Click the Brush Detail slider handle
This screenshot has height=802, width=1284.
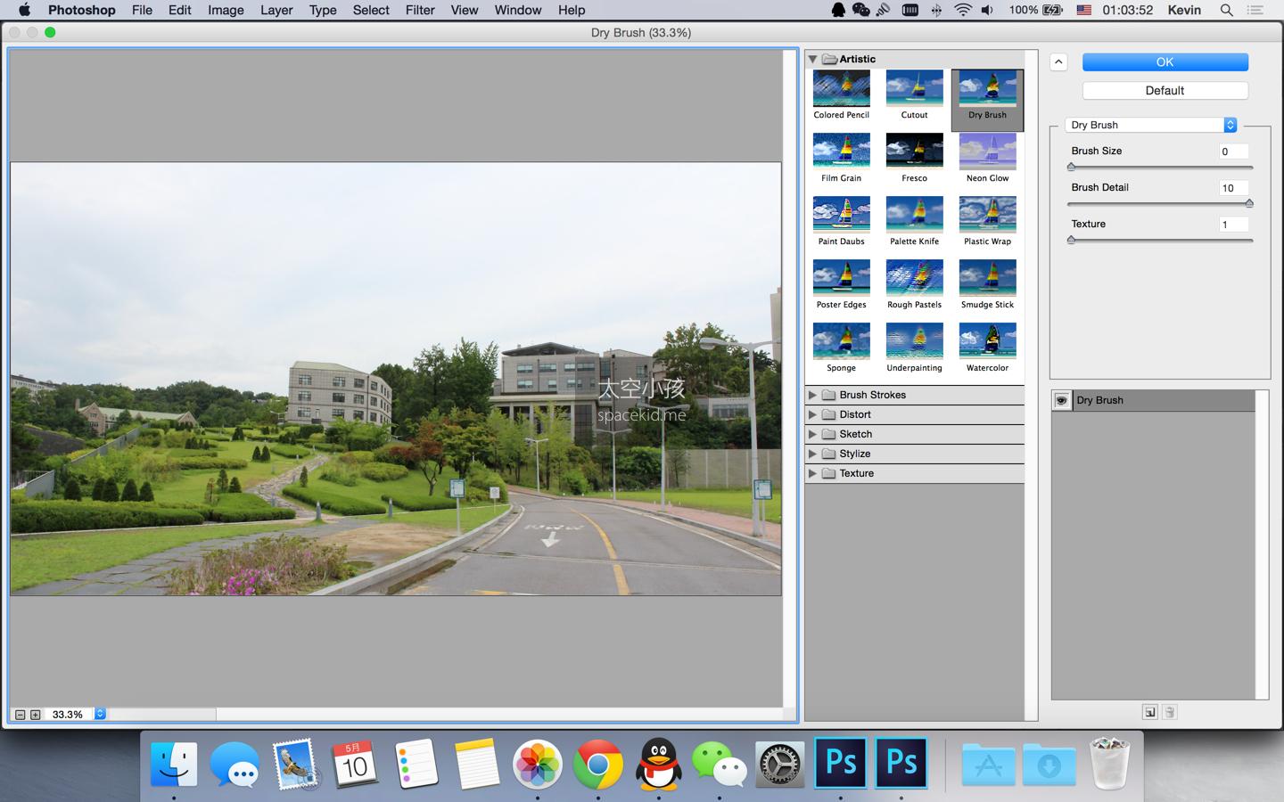(1248, 204)
